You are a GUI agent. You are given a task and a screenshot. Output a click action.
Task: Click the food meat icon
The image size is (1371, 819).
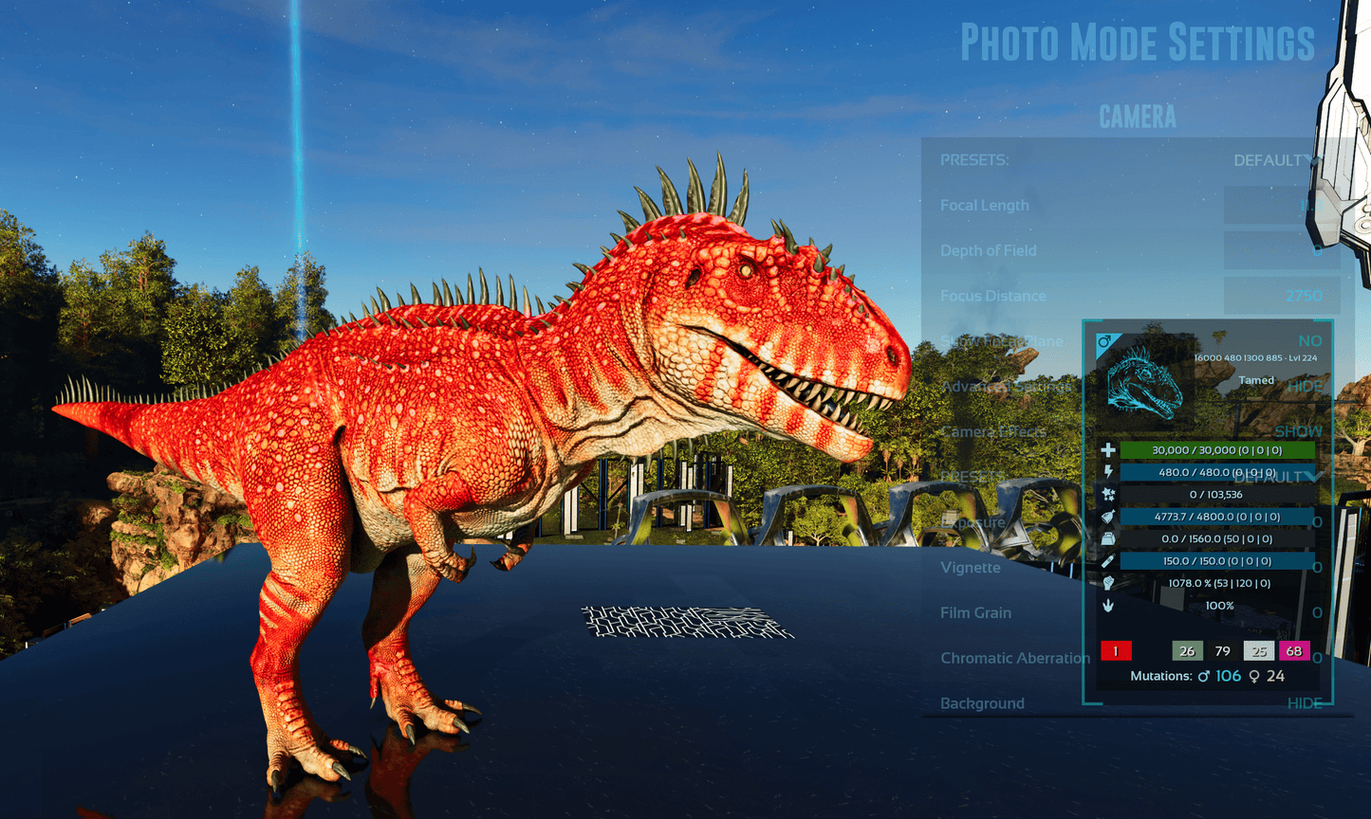(x=1107, y=517)
